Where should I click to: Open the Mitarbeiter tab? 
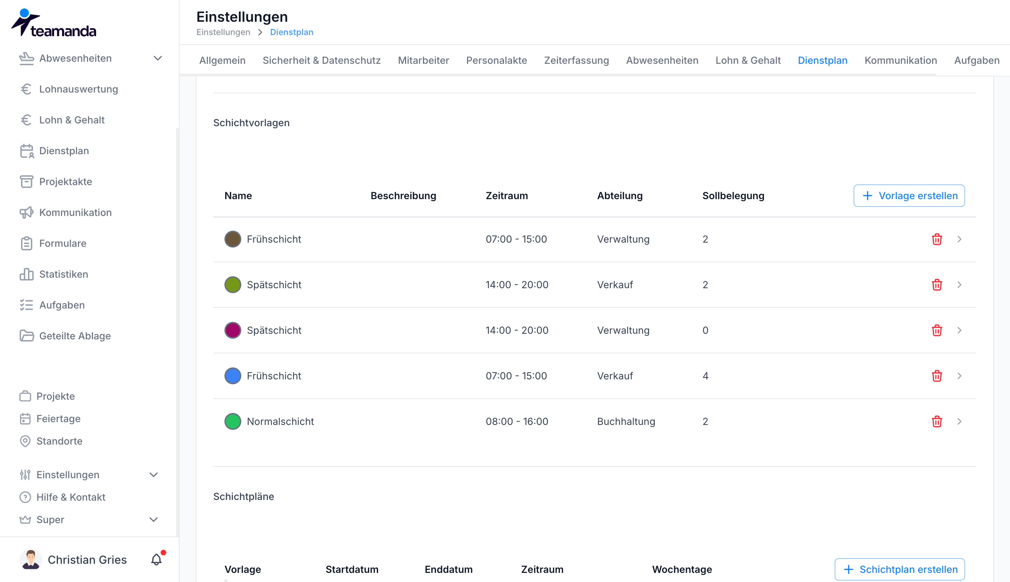(x=423, y=60)
